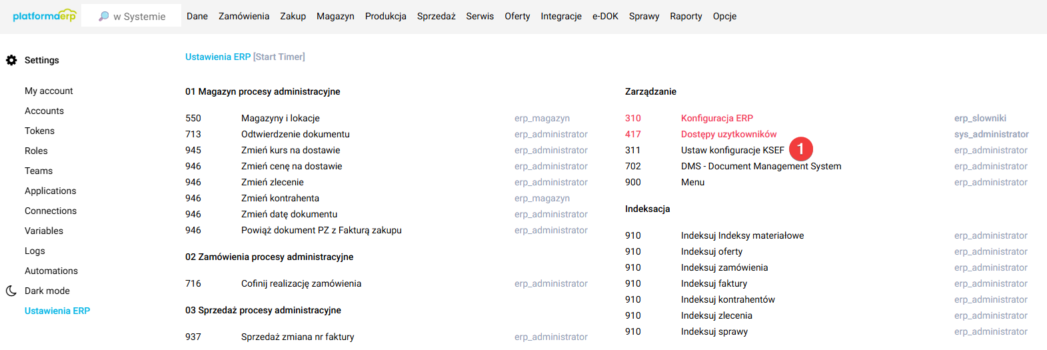Click the search in system field
This screenshot has width=1047, height=350.
(139, 16)
